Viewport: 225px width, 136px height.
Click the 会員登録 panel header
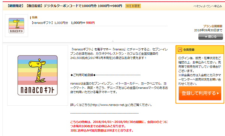pos(200,50)
